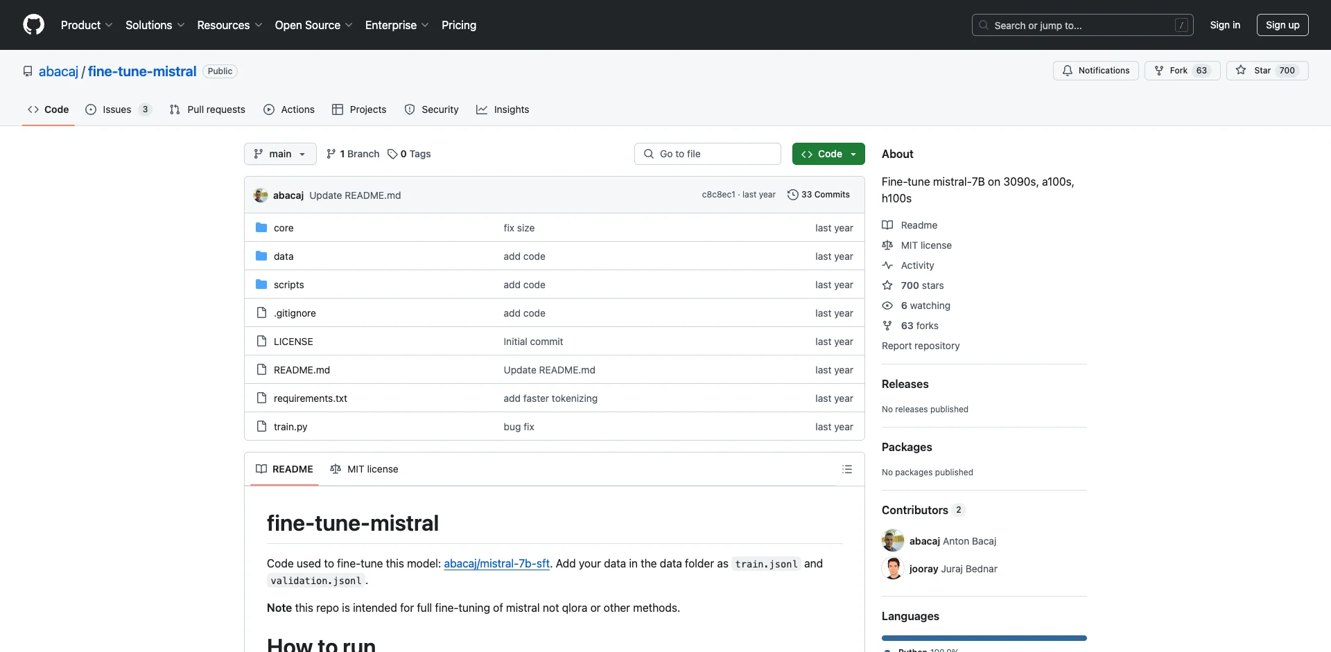
Task: Click the scripts folder icon
Action: pos(261,284)
